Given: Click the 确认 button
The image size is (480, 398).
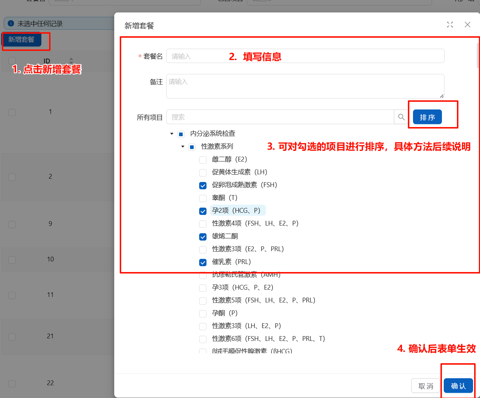Looking at the screenshot, I should pyautogui.click(x=458, y=386).
